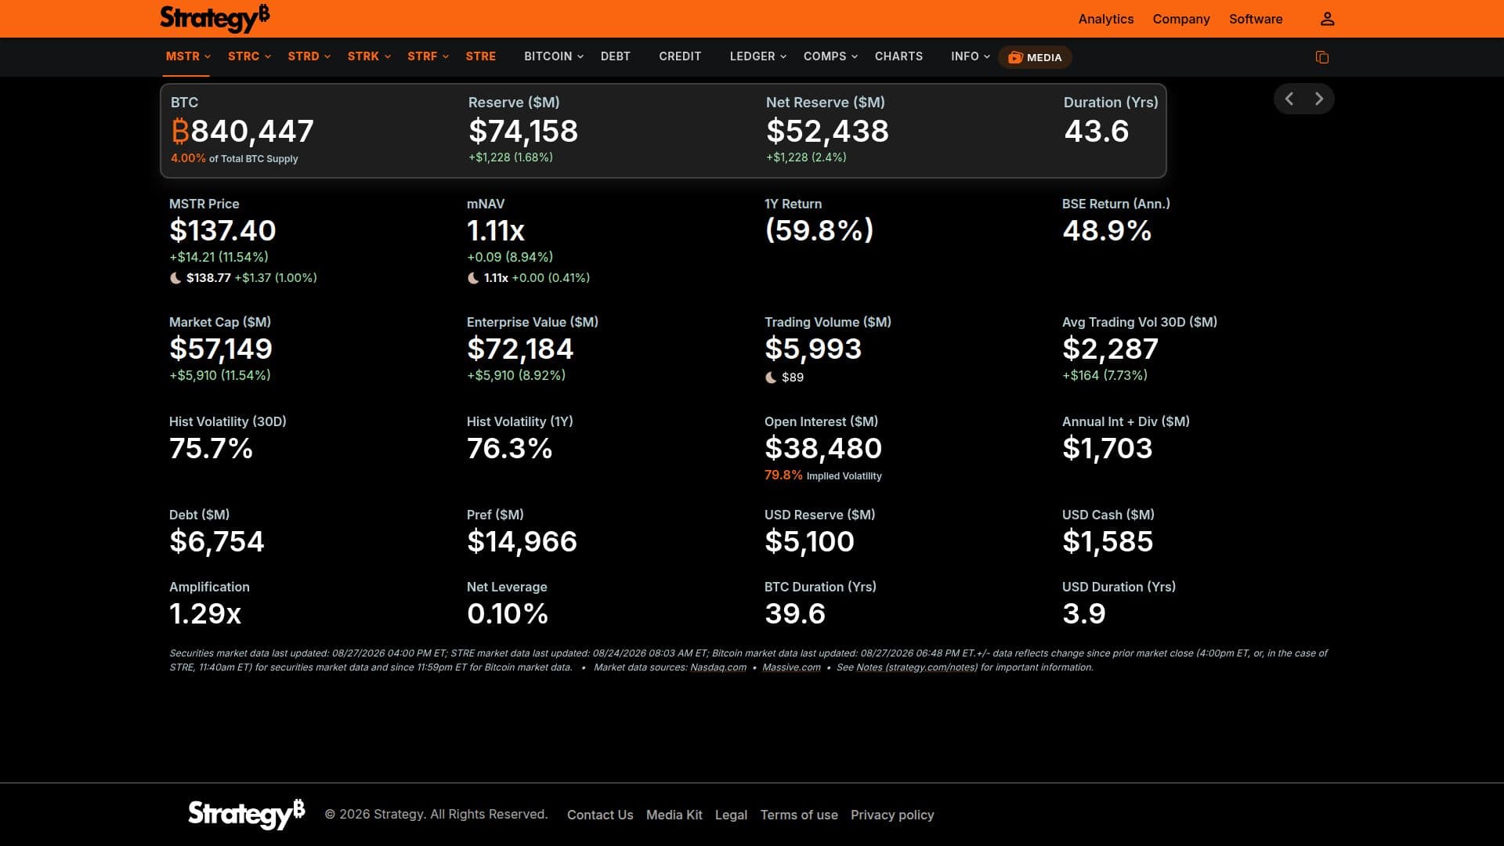The width and height of the screenshot is (1504, 846).
Task: Switch to the DEBT tab
Action: point(616,56)
